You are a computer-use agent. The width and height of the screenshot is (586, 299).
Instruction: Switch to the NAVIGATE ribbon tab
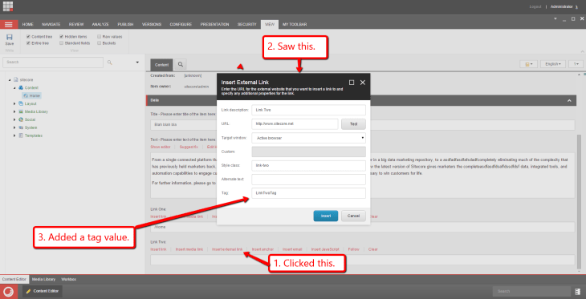point(51,24)
